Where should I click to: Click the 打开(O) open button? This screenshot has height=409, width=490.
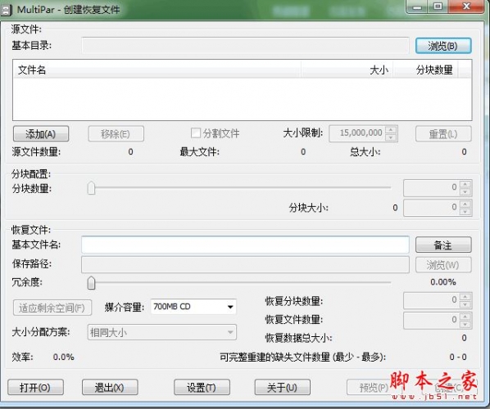click(x=35, y=387)
